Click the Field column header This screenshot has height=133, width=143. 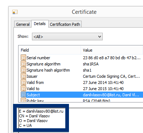[x=50, y=50]
